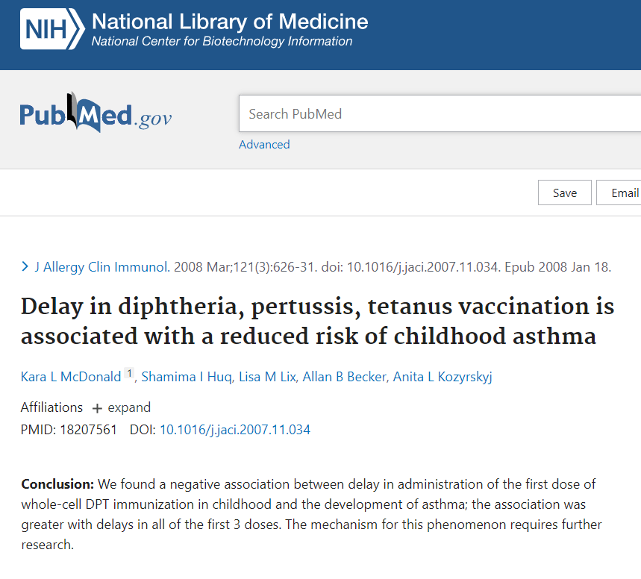The height and width of the screenshot is (579, 641).
Task: Click the National Library of Medicine header text
Action: (230, 21)
